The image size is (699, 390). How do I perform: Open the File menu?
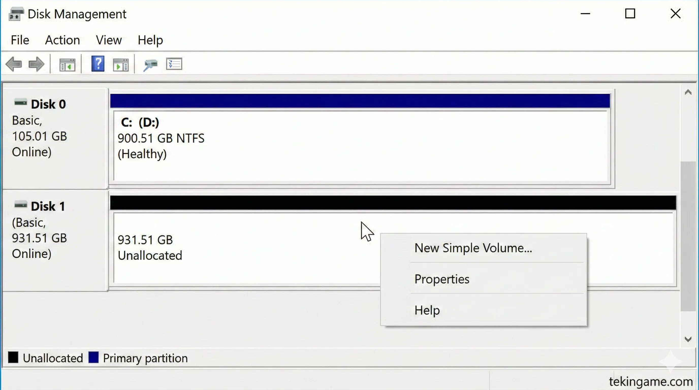(20, 40)
